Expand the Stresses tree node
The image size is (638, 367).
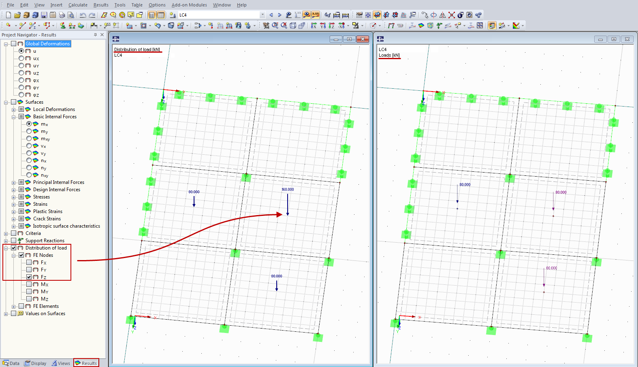14,197
